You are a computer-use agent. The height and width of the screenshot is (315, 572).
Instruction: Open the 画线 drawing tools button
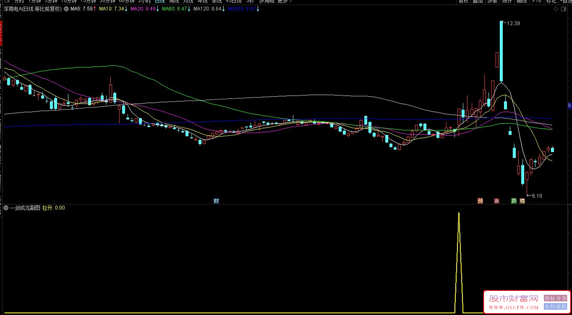tap(521, 1)
